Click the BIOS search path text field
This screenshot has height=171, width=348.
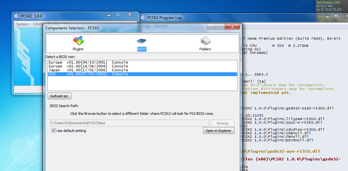click(x=129, y=123)
